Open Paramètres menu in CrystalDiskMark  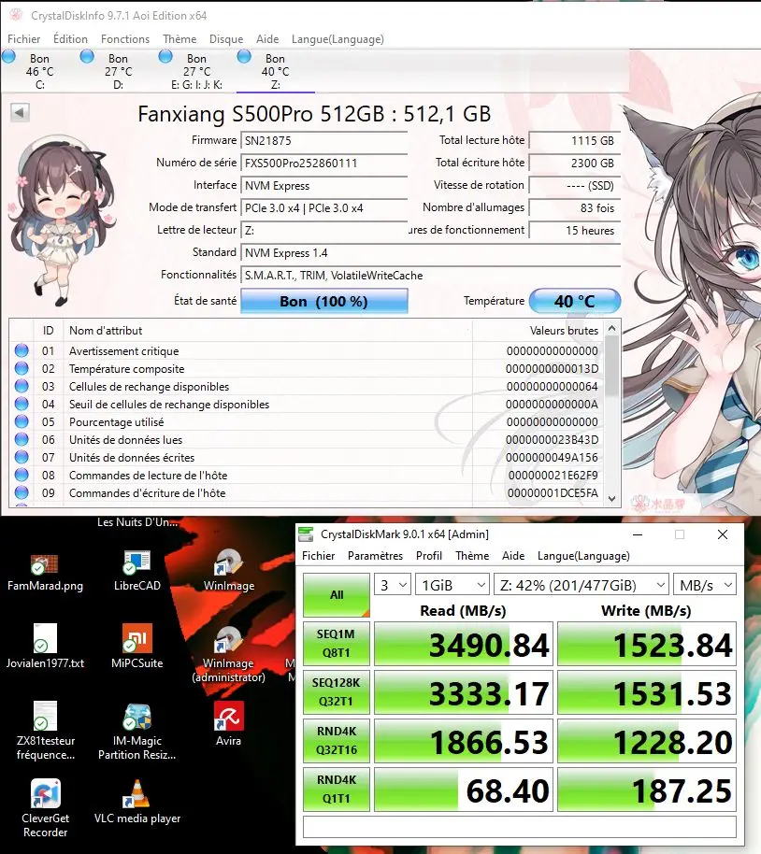[375, 556]
